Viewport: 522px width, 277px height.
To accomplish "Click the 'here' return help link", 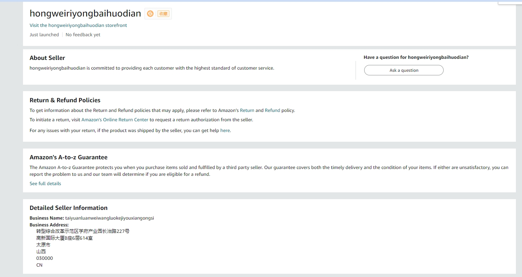I will 225,131.
